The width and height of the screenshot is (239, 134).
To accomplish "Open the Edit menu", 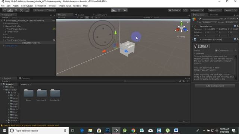I will [x=9, y=6].
